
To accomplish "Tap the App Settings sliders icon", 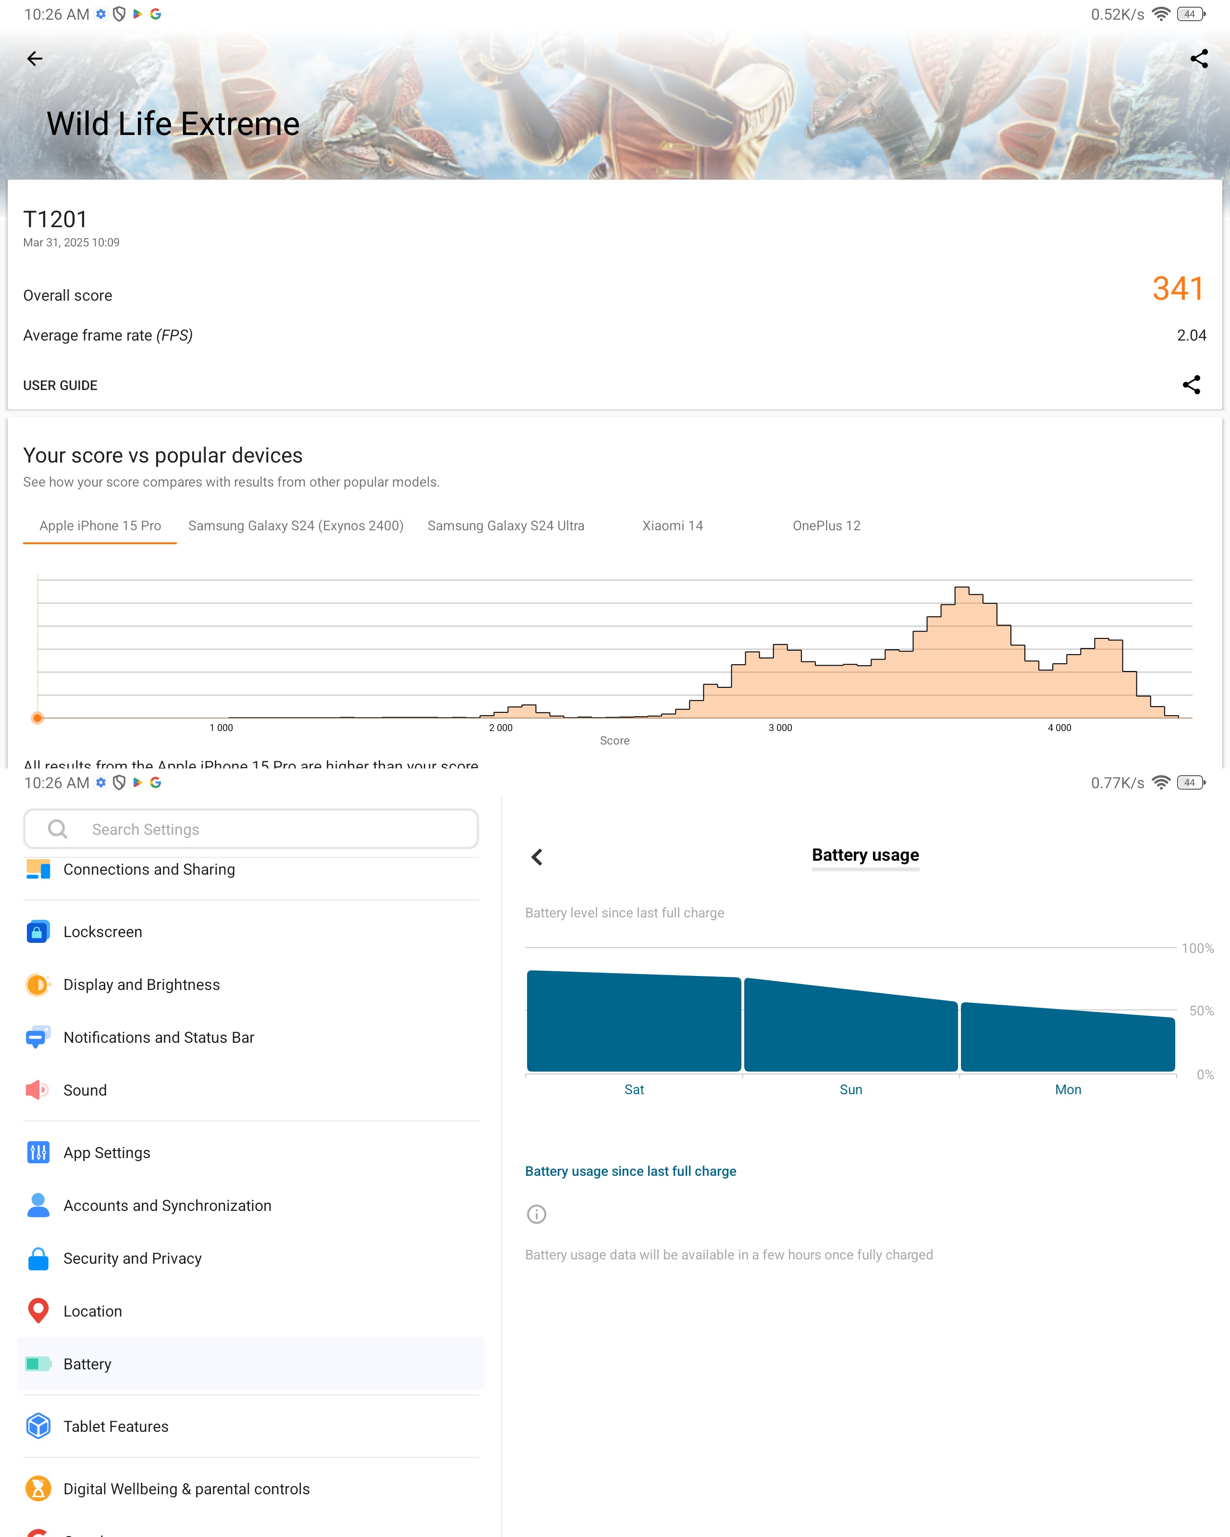I will [x=38, y=1152].
